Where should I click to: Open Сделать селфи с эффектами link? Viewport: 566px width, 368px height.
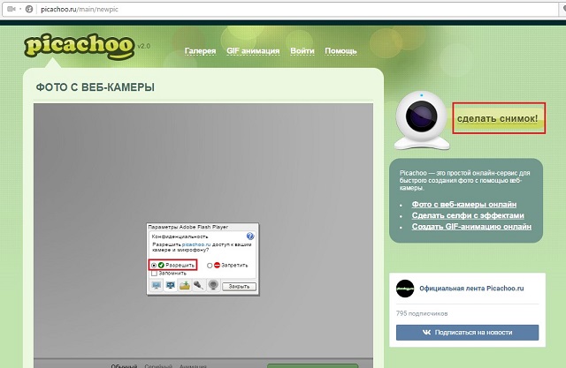(468, 215)
